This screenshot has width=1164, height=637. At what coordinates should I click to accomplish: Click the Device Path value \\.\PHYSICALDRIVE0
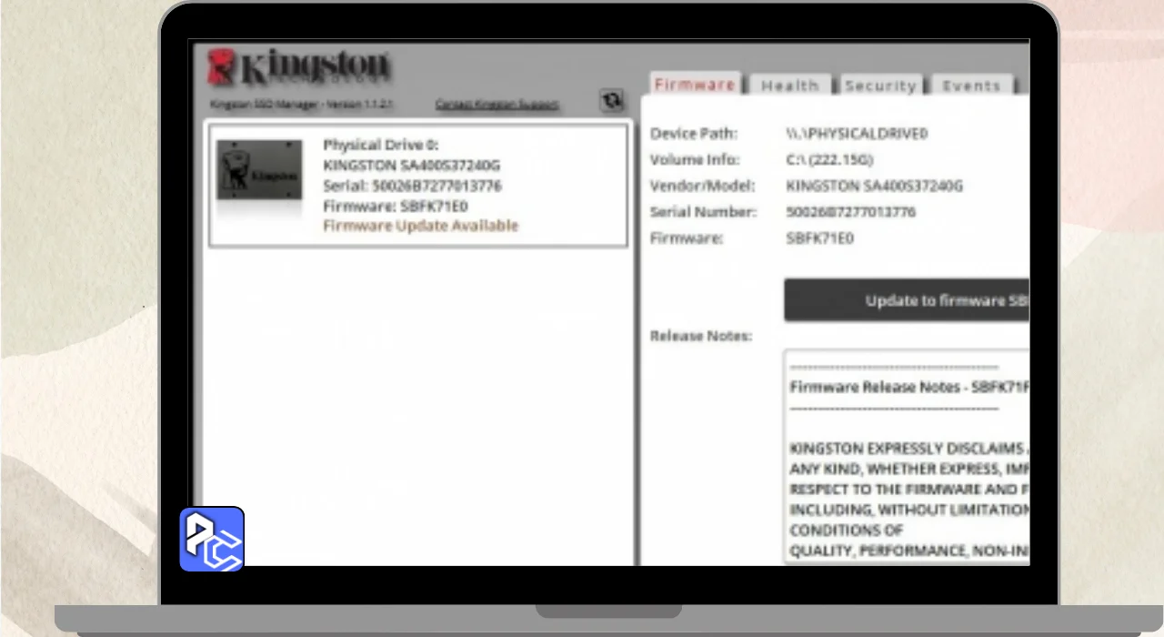coord(857,134)
